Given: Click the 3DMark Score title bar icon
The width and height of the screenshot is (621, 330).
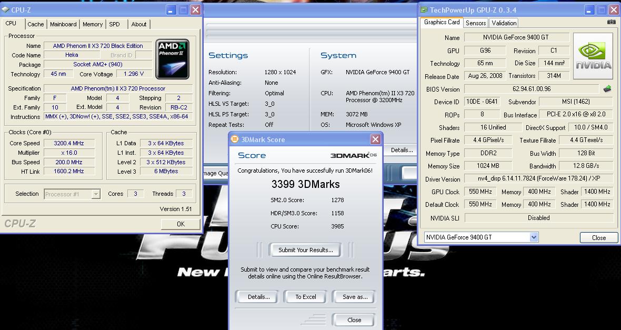Looking at the screenshot, I should click(235, 139).
